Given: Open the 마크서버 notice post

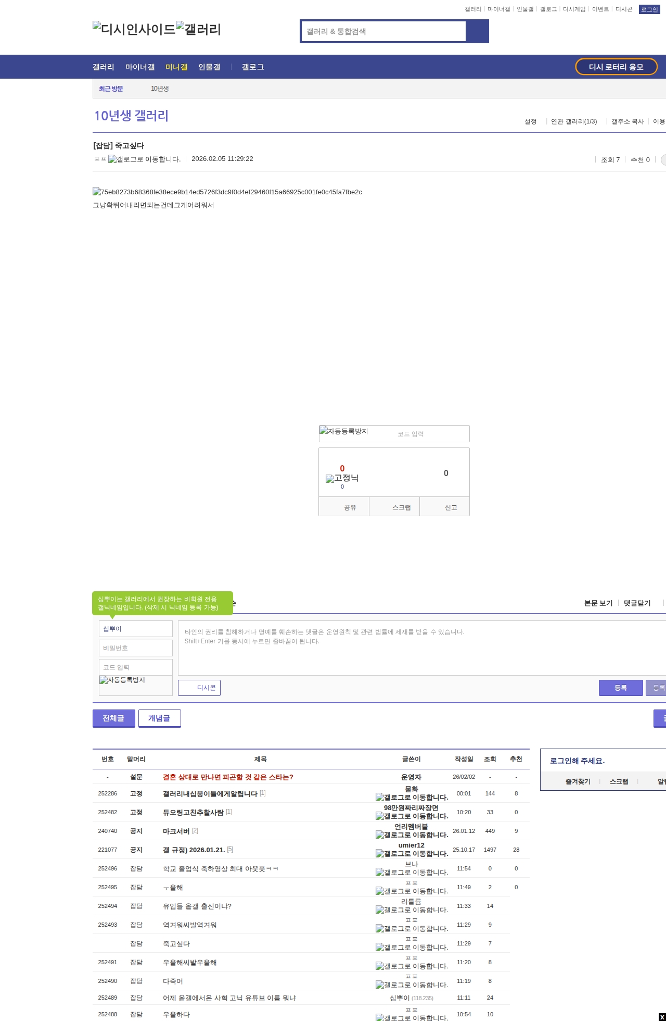Looking at the screenshot, I should click(176, 831).
